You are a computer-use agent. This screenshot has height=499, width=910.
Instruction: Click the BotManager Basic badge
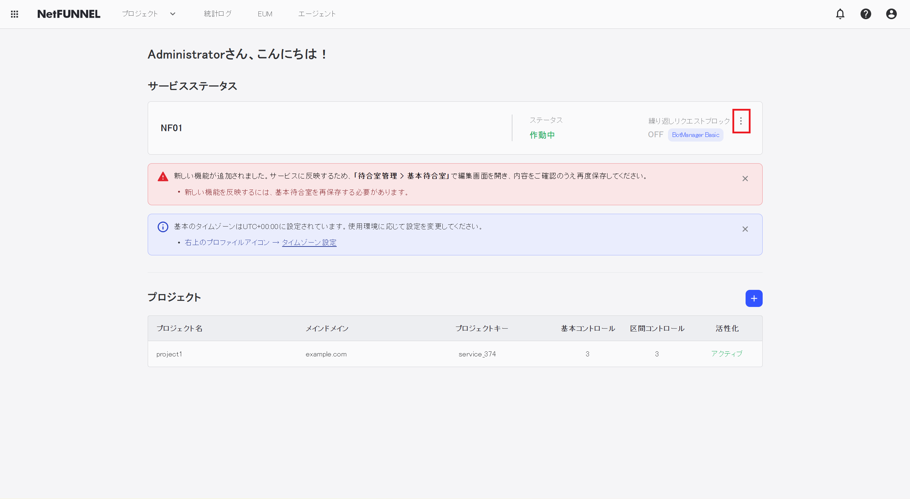(695, 134)
